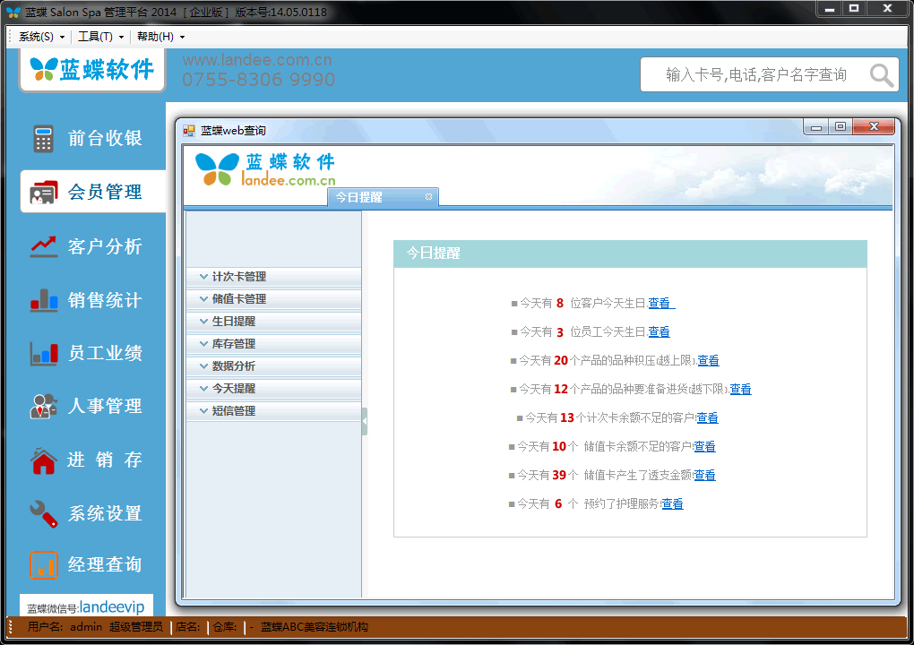Image resolution: width=914 pixels, height=645 pixels.
Task: Click the 仓库: status bar field
Action: click(x=224, y=627)
